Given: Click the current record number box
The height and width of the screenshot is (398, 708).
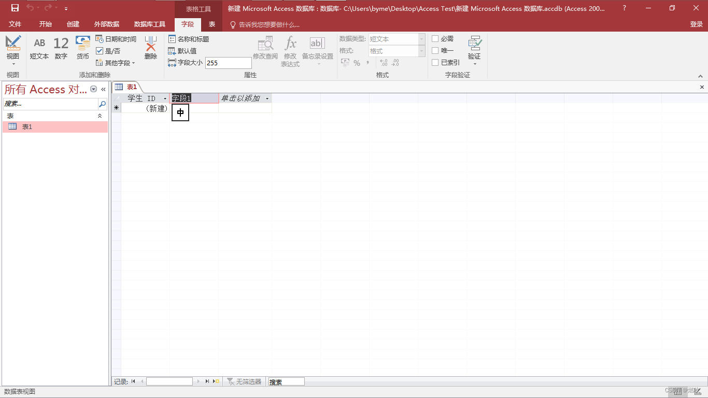Looking at the screenshot, I should tap(169, 381).
